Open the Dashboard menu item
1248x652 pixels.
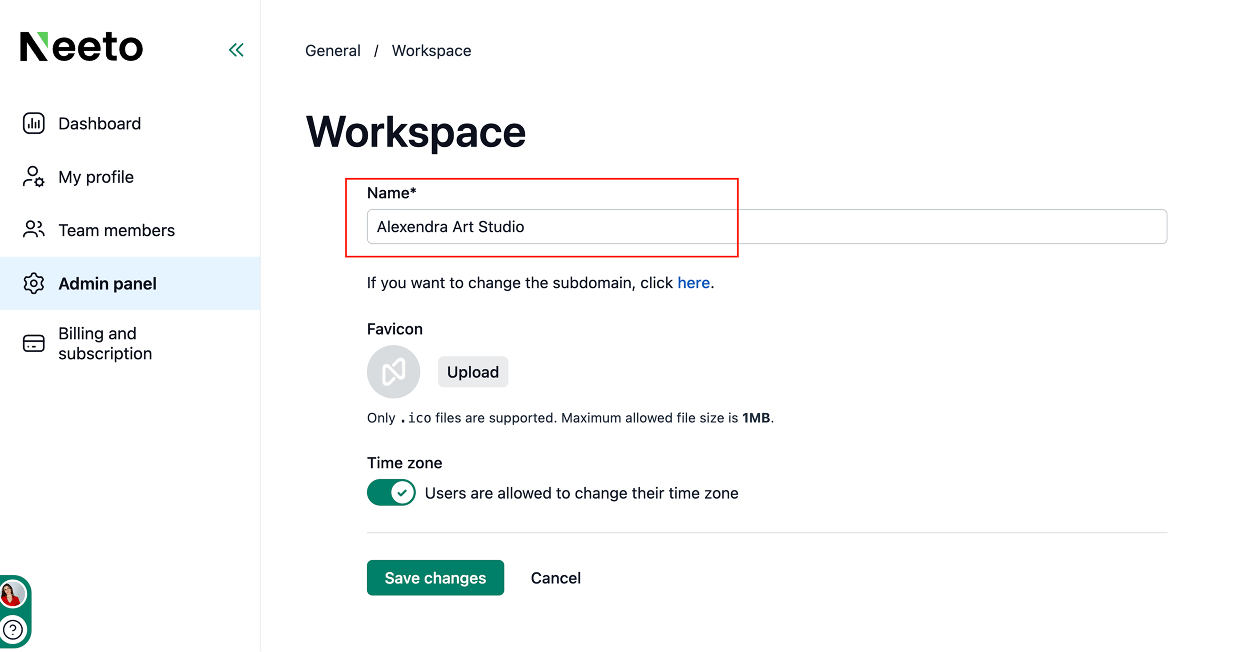click(x=99, y=124)
